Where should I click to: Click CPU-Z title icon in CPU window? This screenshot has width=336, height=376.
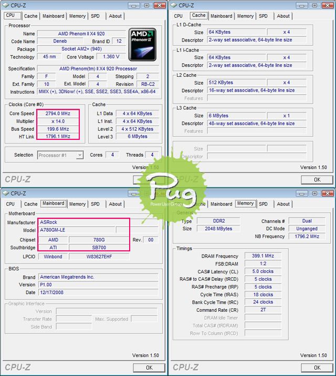pos(6,5)
